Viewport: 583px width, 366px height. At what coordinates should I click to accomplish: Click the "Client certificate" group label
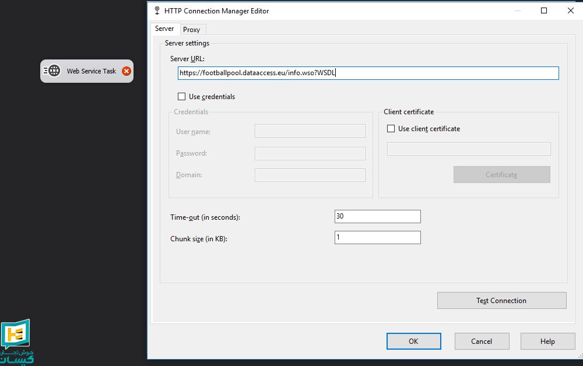(x=409, y=112)
